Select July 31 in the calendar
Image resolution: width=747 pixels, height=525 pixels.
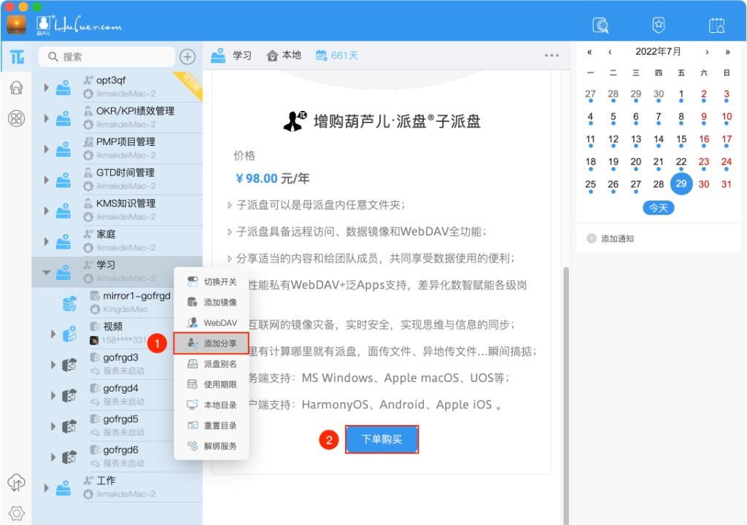click(727, 185)
